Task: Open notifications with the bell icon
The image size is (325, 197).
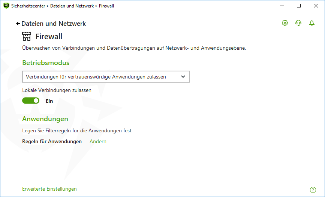Action: (x=312, y=23)
